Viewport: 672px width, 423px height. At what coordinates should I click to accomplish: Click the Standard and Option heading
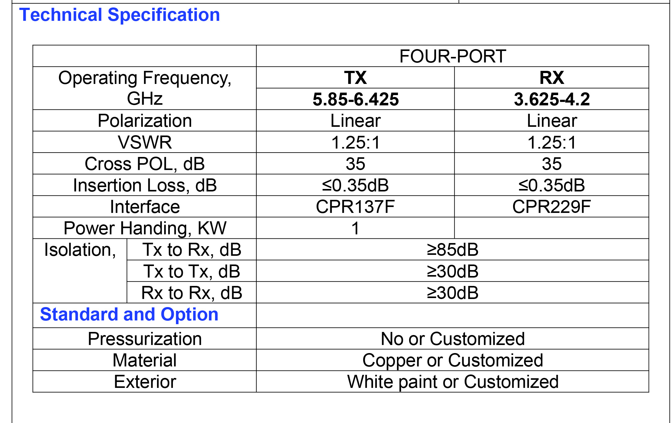click(x=129, y=314)
